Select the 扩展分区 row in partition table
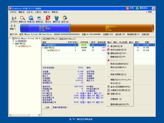 (98, 47)
